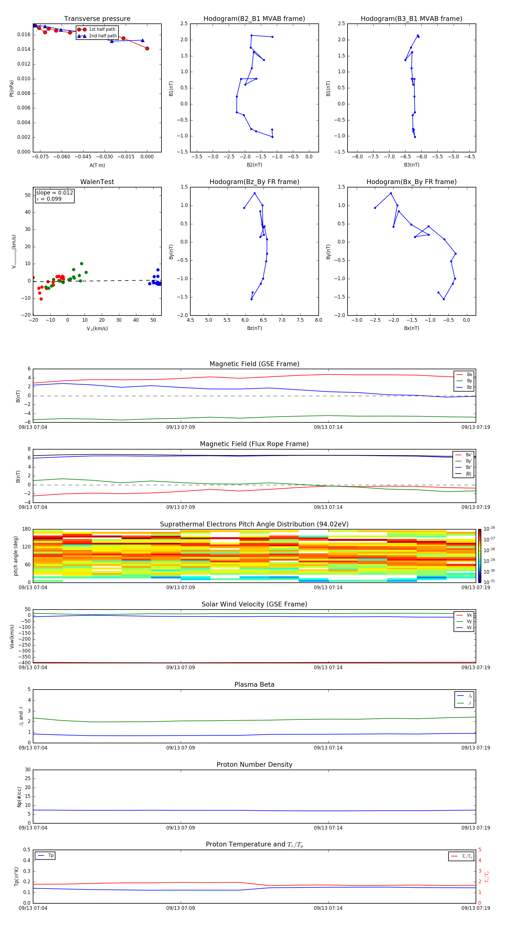The image size is (509, 933).
Task: Click the 'βp and β' y-axis label
Action: [x=21, y=716]
